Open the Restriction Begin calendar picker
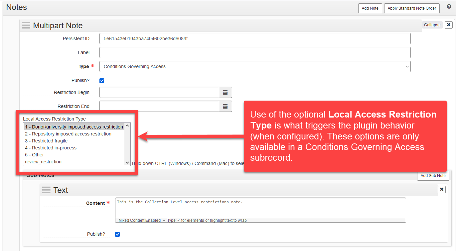This screenshot has width=456, height=251. tap(225, 92)
